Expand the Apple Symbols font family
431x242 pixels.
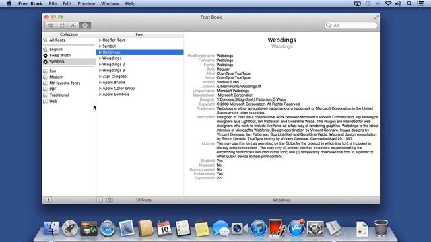click(100, 94)
